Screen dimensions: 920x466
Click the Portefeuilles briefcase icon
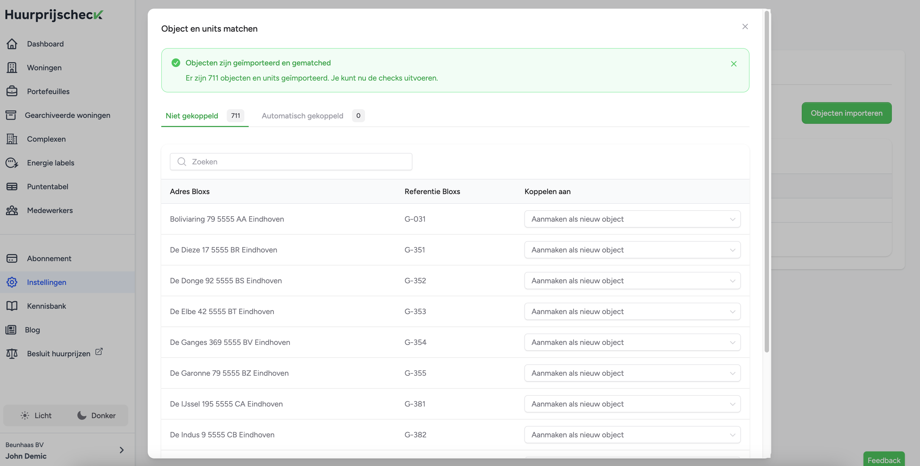point(12,91)
